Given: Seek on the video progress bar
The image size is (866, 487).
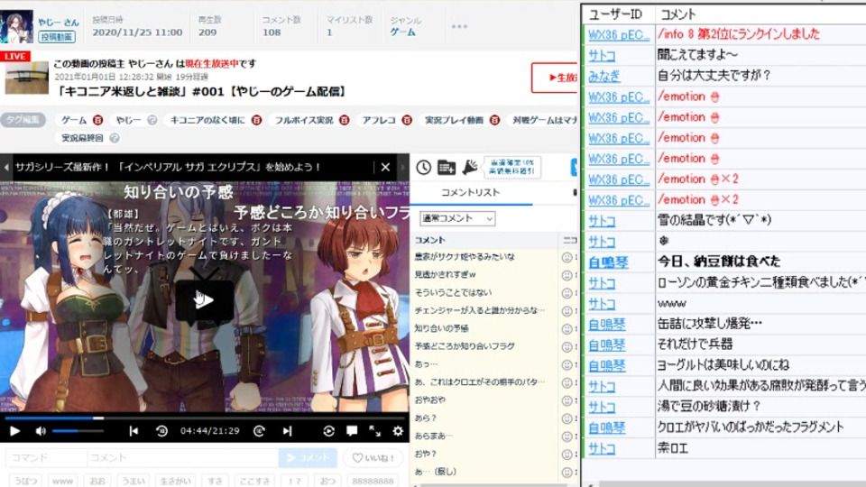Looking at the screenshot, I should point(205,418).
